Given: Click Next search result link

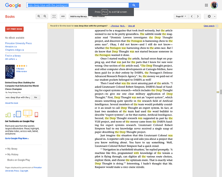Looking at the screenshot, I should [x=123, y=26].
